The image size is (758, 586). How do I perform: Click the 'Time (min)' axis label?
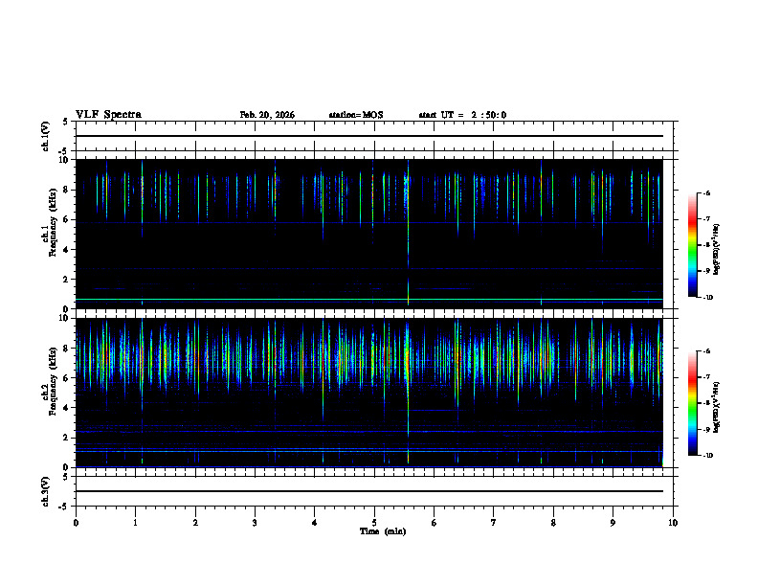(x=383, y=531)
